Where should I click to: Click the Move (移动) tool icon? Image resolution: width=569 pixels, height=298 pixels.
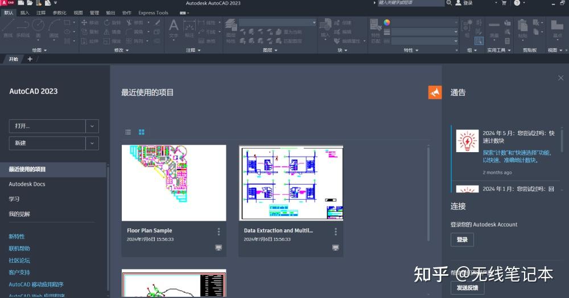(x=84, y=23)
